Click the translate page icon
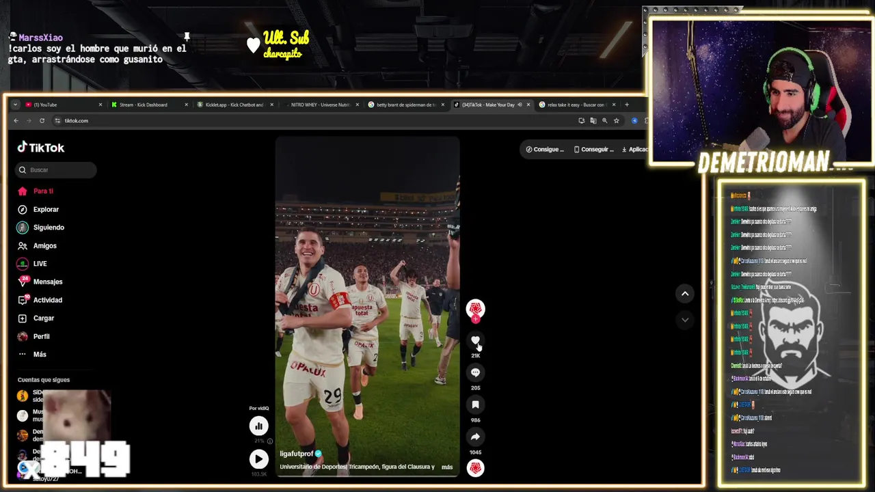 point(593,121)
